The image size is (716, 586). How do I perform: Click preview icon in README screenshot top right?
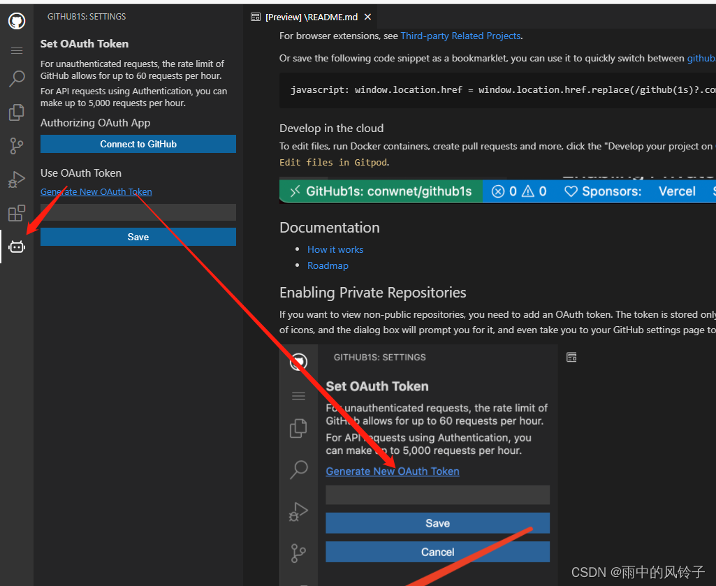point(571,357)
